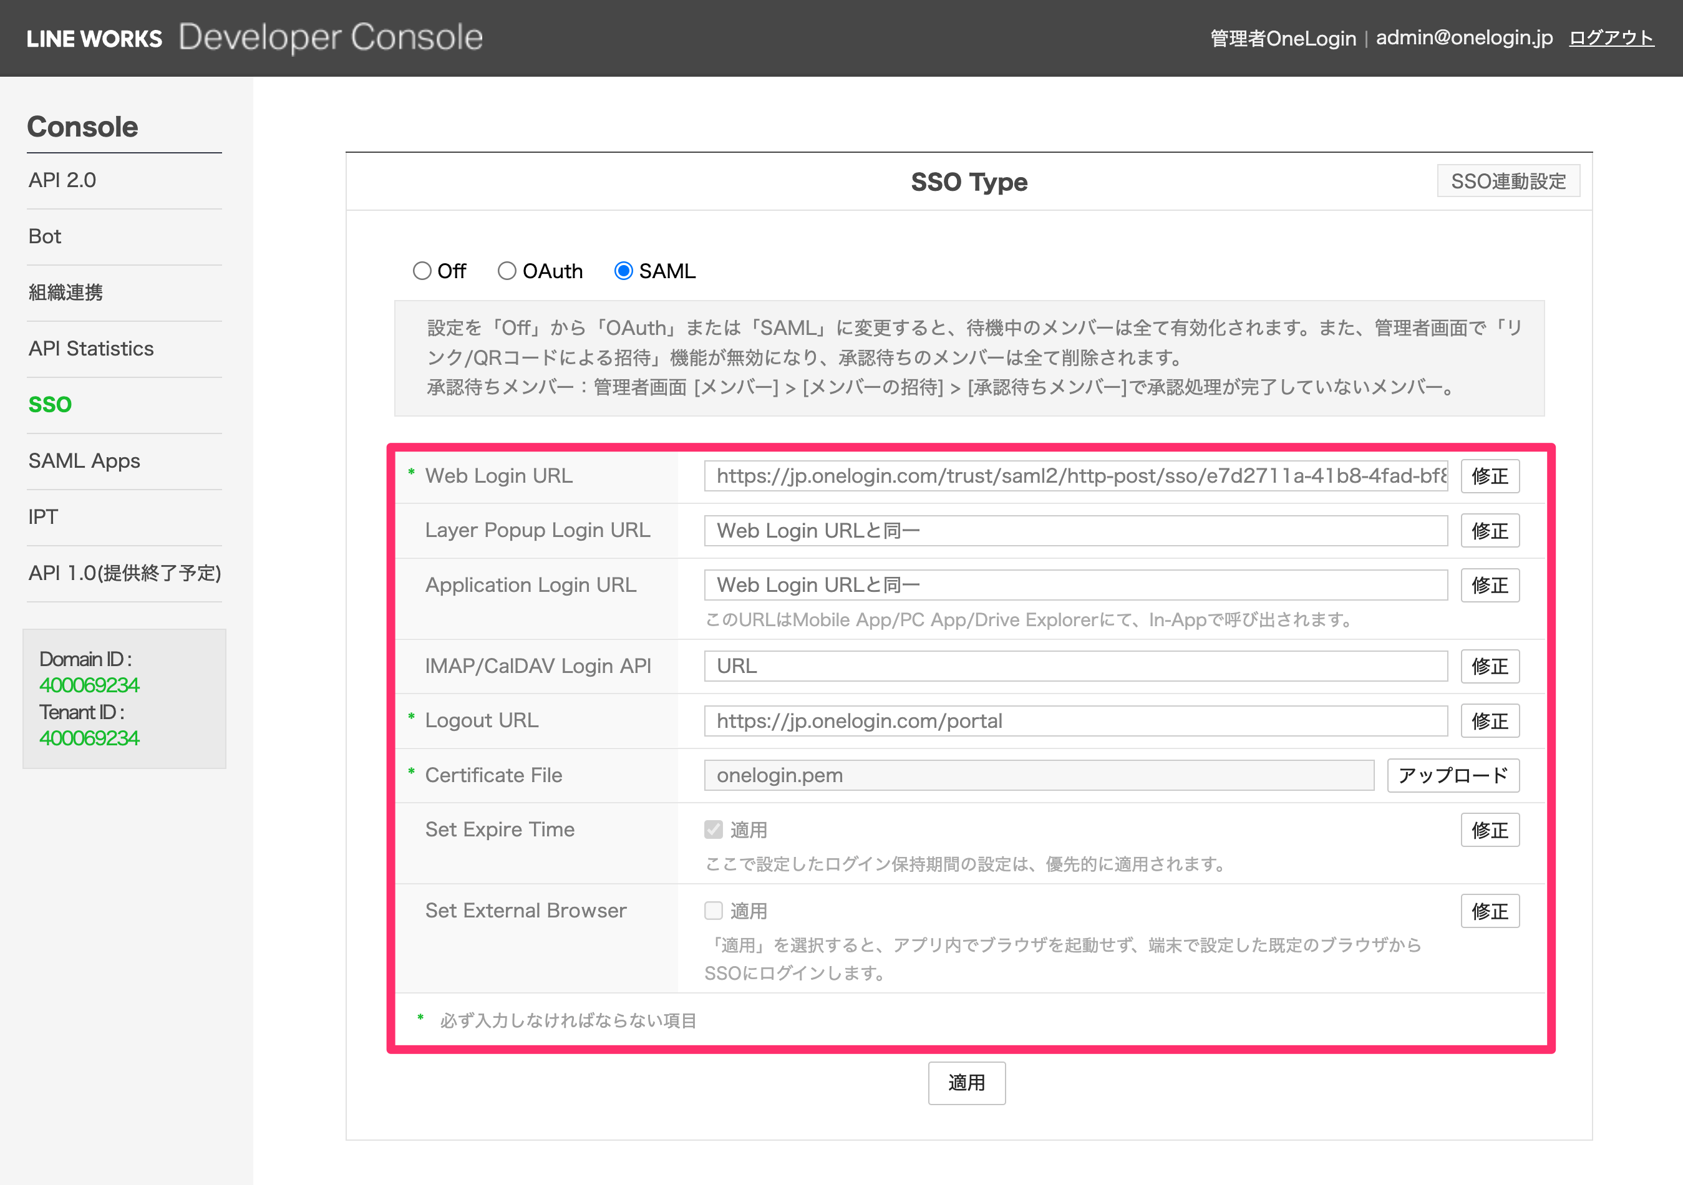1683x1185 pixels.
Task: Navigate to the IPT section
Action: click(43, 518)
